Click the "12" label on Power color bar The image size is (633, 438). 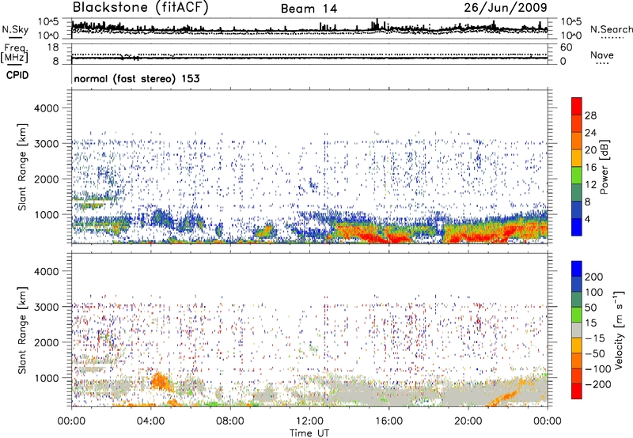[x=590, y=185]
